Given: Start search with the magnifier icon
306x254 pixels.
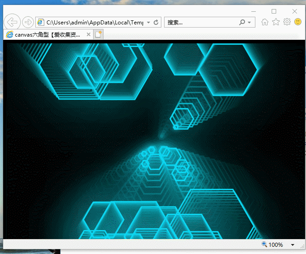Looking at the screenshot, I should (242, 23).
